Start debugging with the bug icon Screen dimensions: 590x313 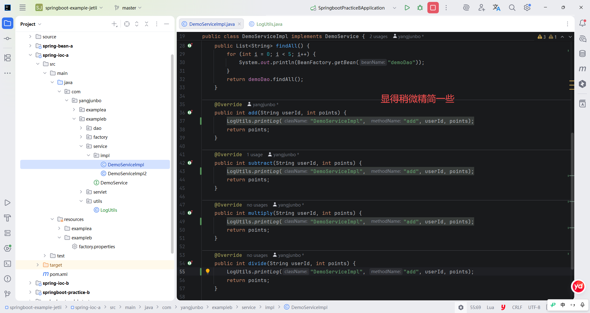420,8
